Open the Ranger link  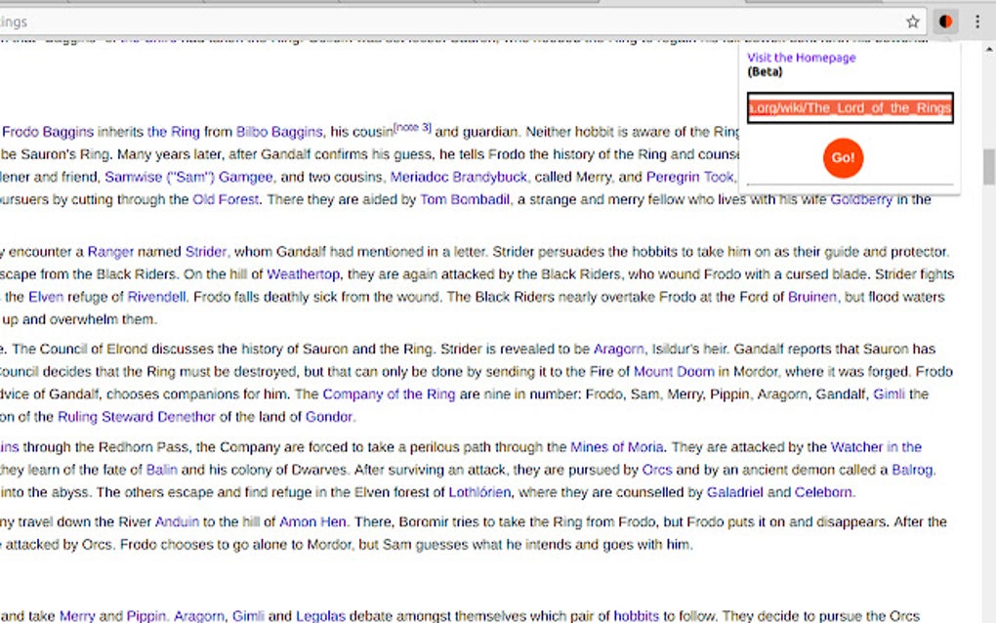[110, 252]
